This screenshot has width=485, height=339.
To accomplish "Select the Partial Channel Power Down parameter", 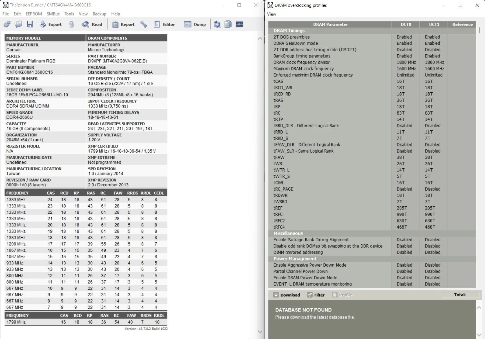I will pyautogui.click(x=301, y=271).
